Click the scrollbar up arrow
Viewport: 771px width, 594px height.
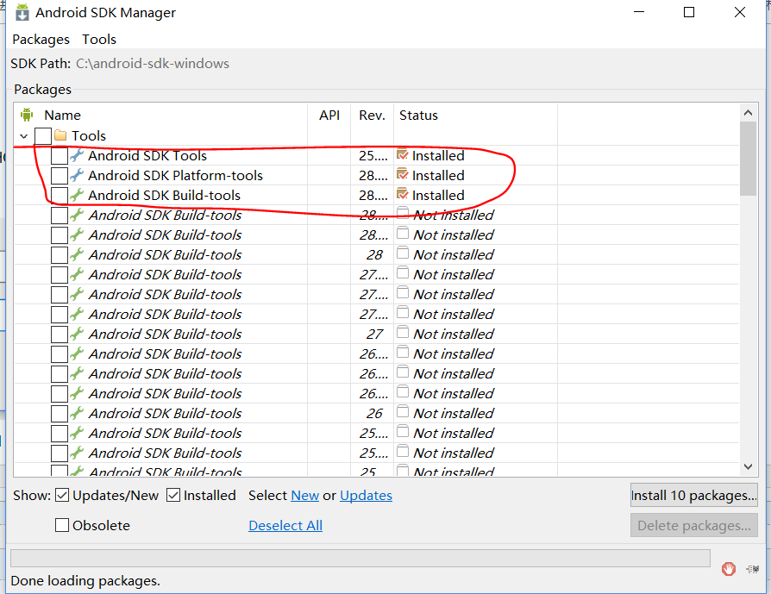pos(748,113)
